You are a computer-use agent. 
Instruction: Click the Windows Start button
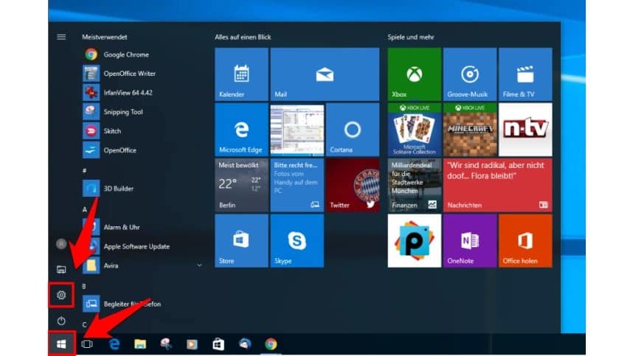click(x=61, y=343)
